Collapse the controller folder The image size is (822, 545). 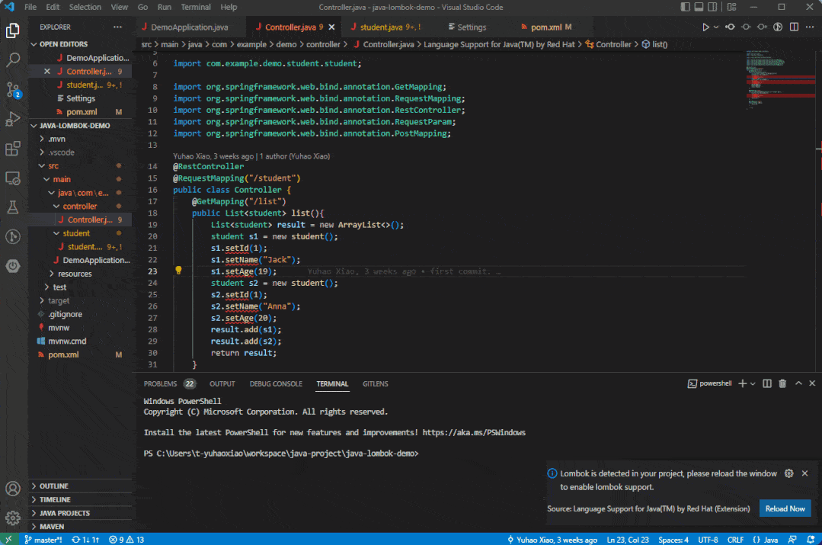pyautogui.click(x=79, y=206)
